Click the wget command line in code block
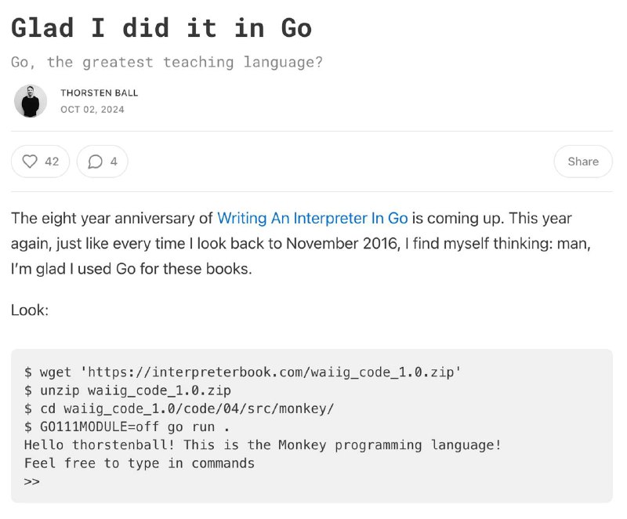627x519 pixels. [x=243, y=372]
